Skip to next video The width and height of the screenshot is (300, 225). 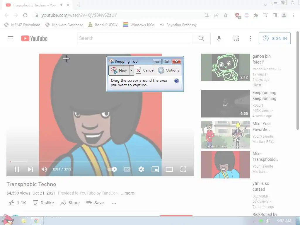click(x=30, y=169)
